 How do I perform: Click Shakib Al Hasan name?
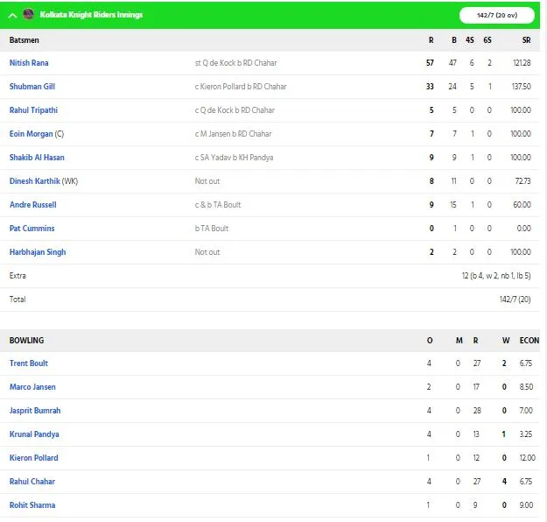(37, 158)
